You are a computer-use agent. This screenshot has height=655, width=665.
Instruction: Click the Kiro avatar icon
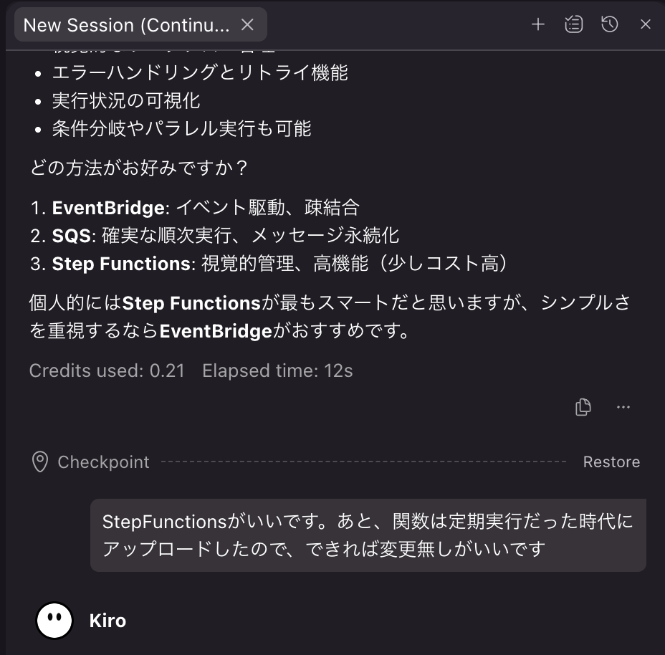[x=54, y=620]
